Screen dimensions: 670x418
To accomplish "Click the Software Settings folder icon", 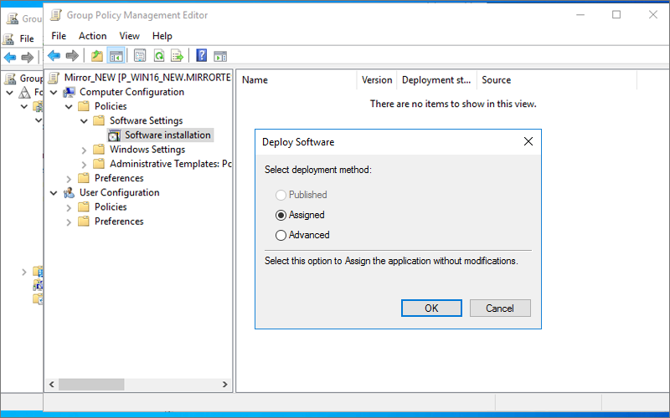I will [x=99, y=120].
